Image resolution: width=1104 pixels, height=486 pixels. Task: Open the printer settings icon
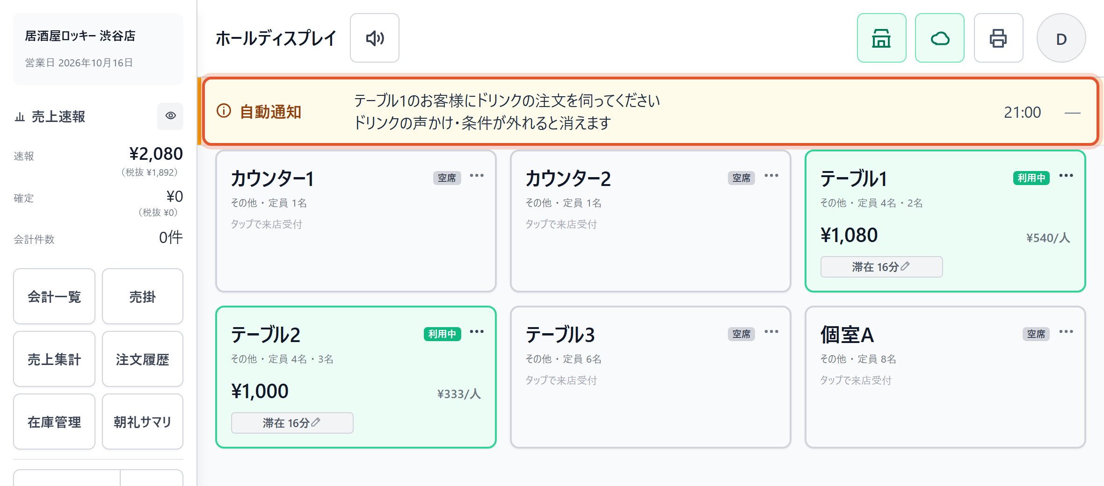(998, 38)
